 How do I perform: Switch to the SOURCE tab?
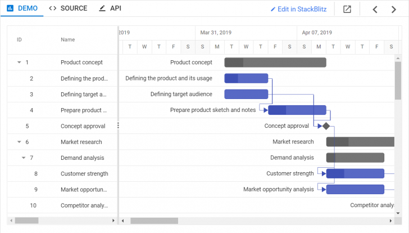click(68, 8)
